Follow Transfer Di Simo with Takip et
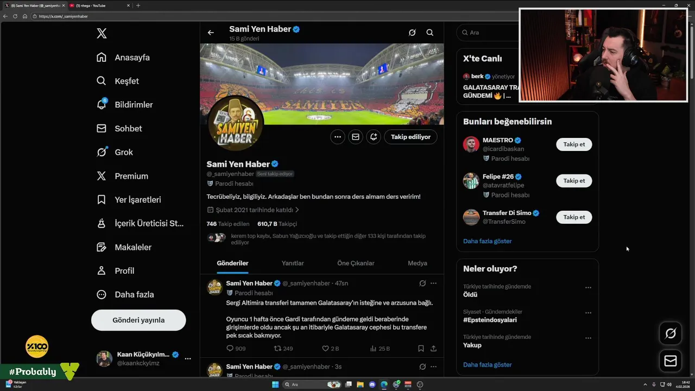695x391 pixels. pyautogui.click(x=574, y=217)
